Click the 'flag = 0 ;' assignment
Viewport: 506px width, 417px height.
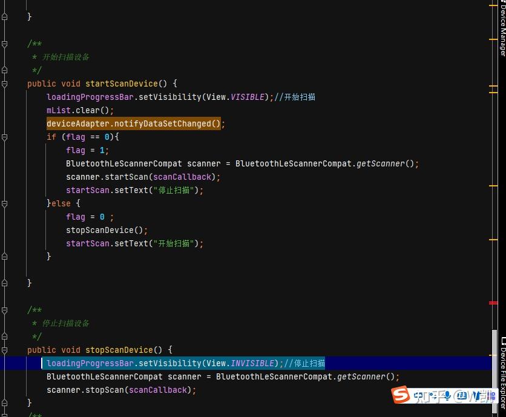(x=90, y=217)
